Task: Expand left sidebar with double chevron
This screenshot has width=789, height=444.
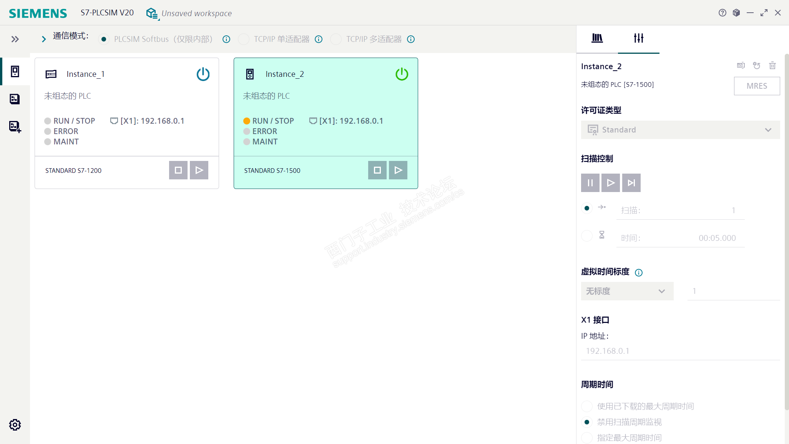Action: pos(15,39)
